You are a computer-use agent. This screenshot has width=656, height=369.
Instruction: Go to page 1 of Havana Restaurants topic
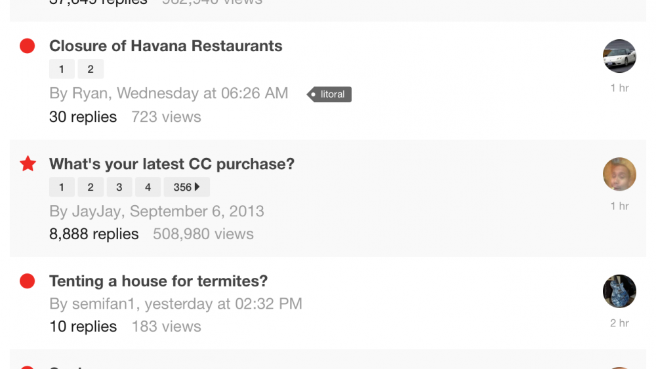(62, 69)
